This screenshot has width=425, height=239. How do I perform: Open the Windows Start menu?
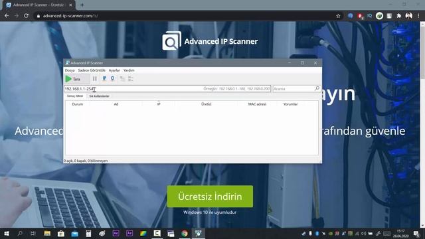(x=7, y=233)
